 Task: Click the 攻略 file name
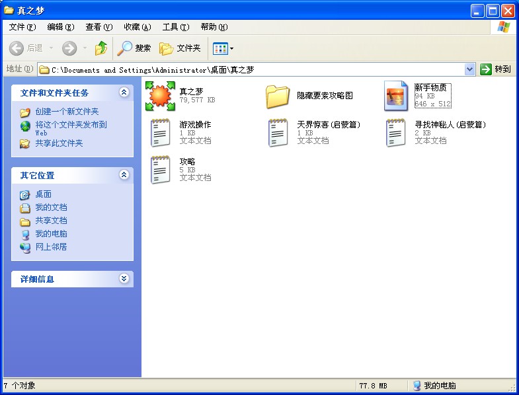[187, 162]
